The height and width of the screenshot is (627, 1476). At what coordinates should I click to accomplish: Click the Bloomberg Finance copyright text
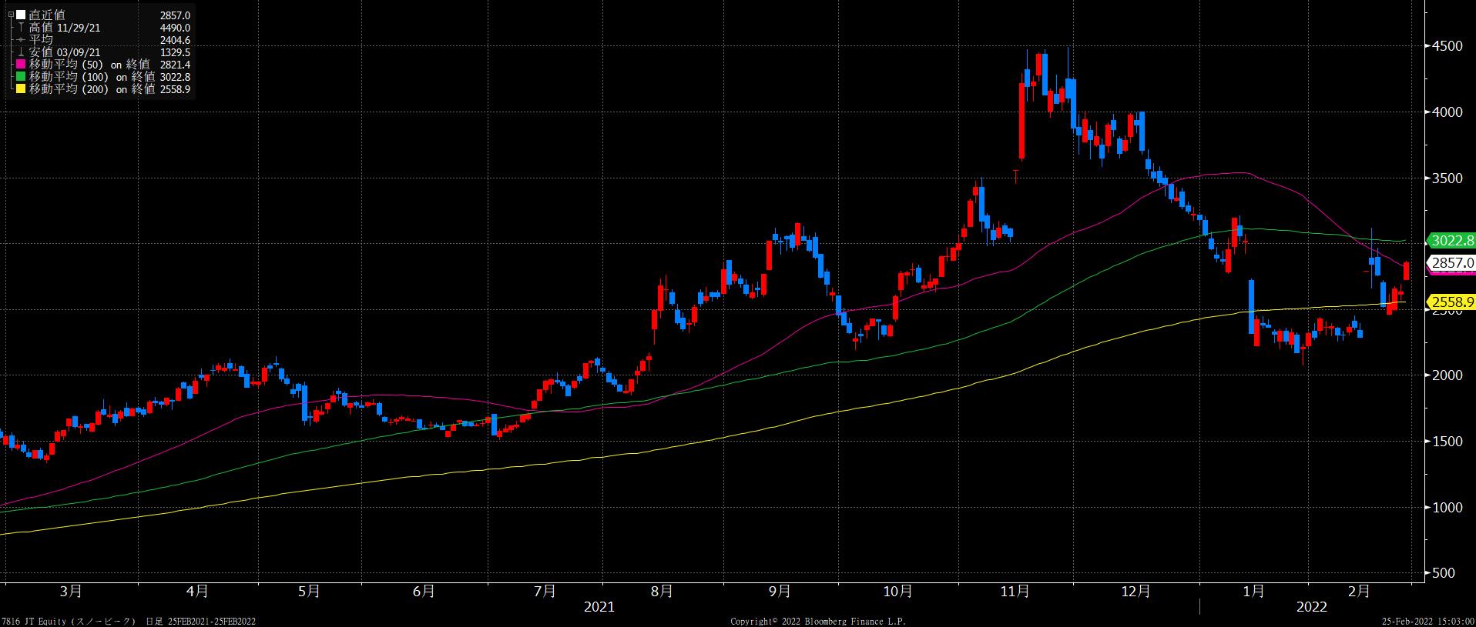(817, 621)
